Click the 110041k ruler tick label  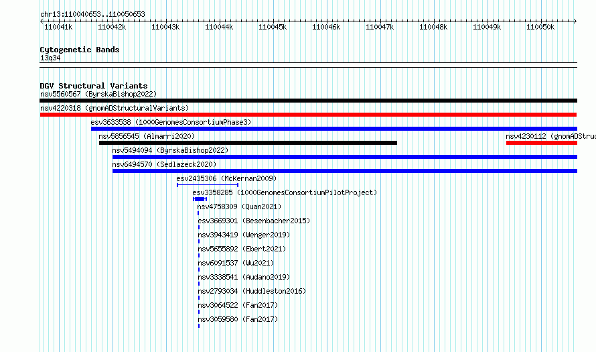click(58, 27)
